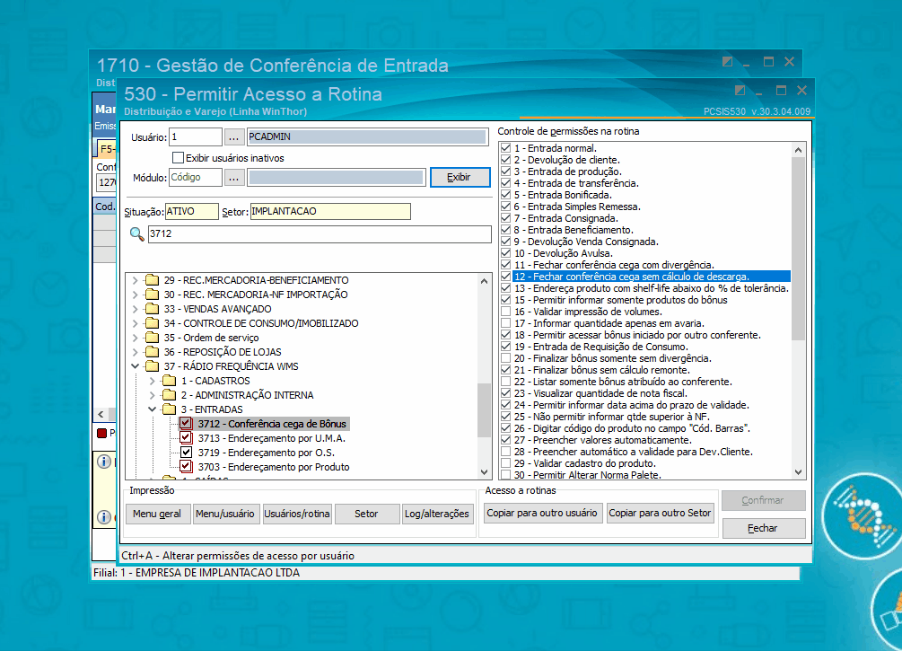Toggle Exibir usuários inativos checkbox

(x=179, y=158)
